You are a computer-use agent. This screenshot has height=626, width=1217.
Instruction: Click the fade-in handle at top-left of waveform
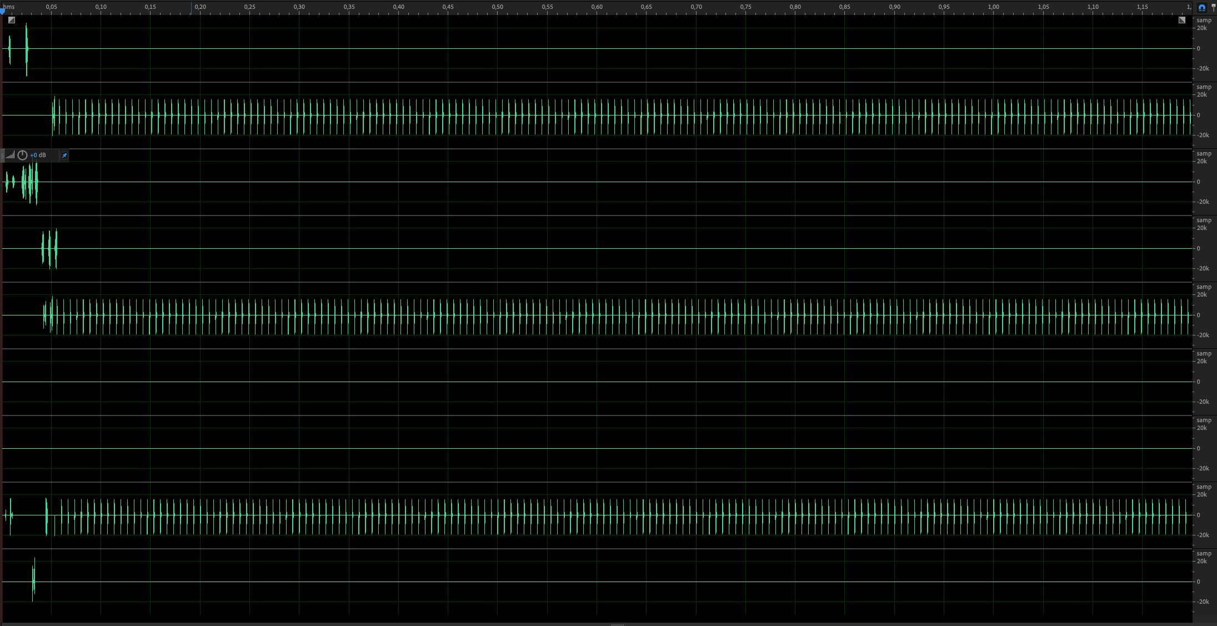click(12, 20)
